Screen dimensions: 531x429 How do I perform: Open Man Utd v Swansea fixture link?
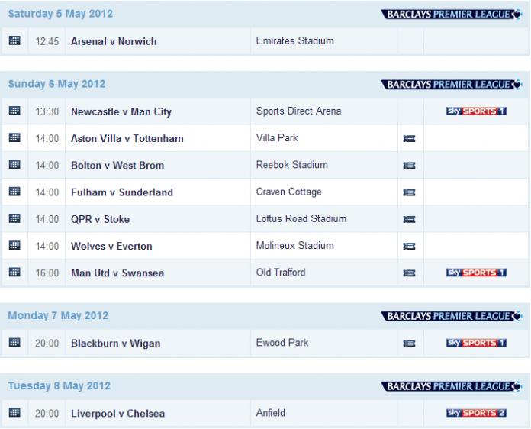117,273
